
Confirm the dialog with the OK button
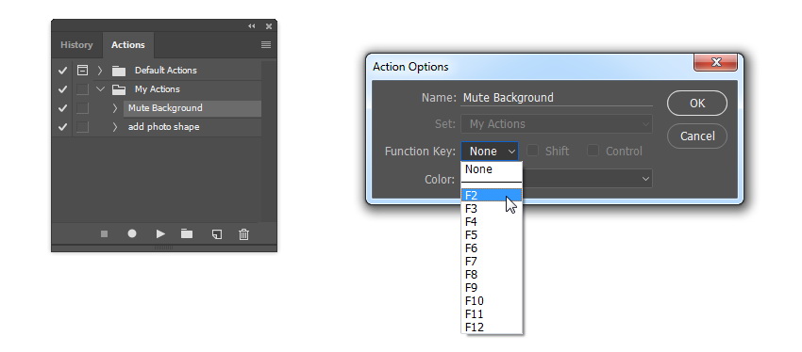tap(697, 104)
